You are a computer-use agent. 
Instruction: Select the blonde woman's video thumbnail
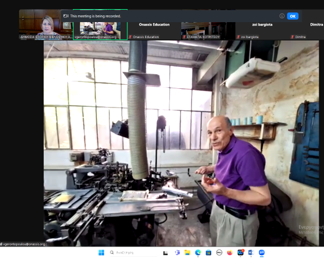point(46,24)
